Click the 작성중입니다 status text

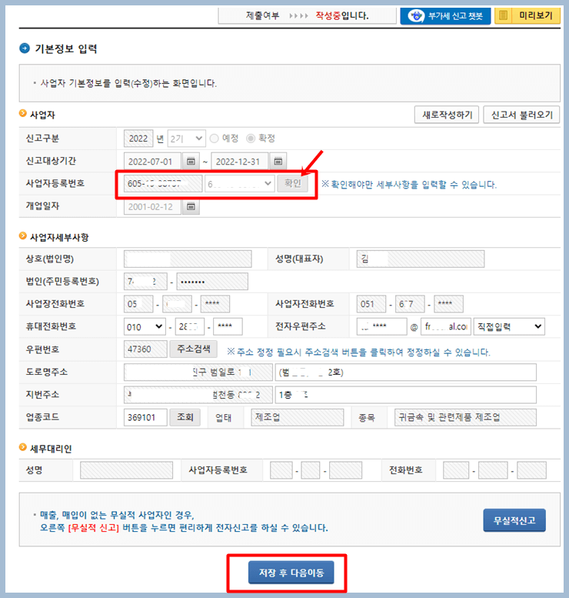click(x=342, y=15)
